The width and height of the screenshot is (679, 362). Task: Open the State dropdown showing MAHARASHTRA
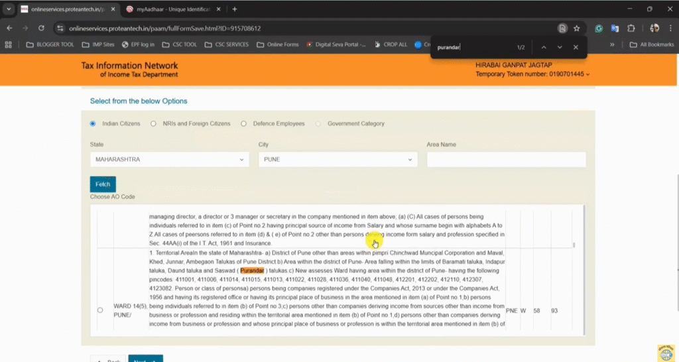(169, 160)
